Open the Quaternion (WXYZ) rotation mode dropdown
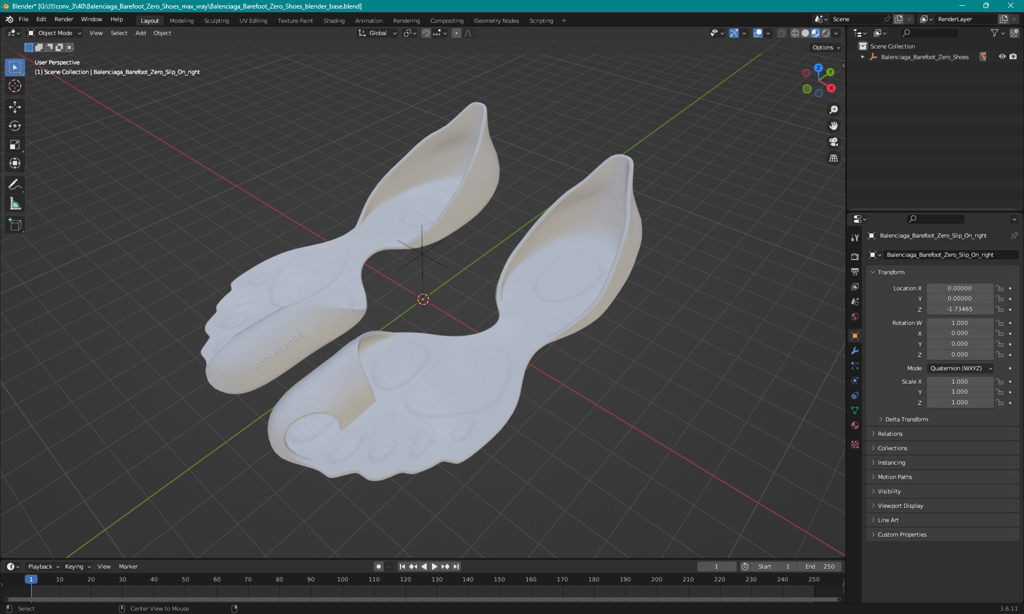Screen dimensions: 1024x614 coord(961,368)
